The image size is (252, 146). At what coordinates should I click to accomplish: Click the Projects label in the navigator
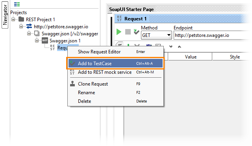click(19, 13)
